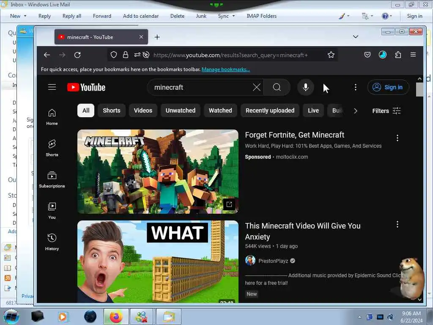Image resolution: width=433 pixels, height=325 pixels.
Task: Open the You section in sidebar
Action: [52, 211]
